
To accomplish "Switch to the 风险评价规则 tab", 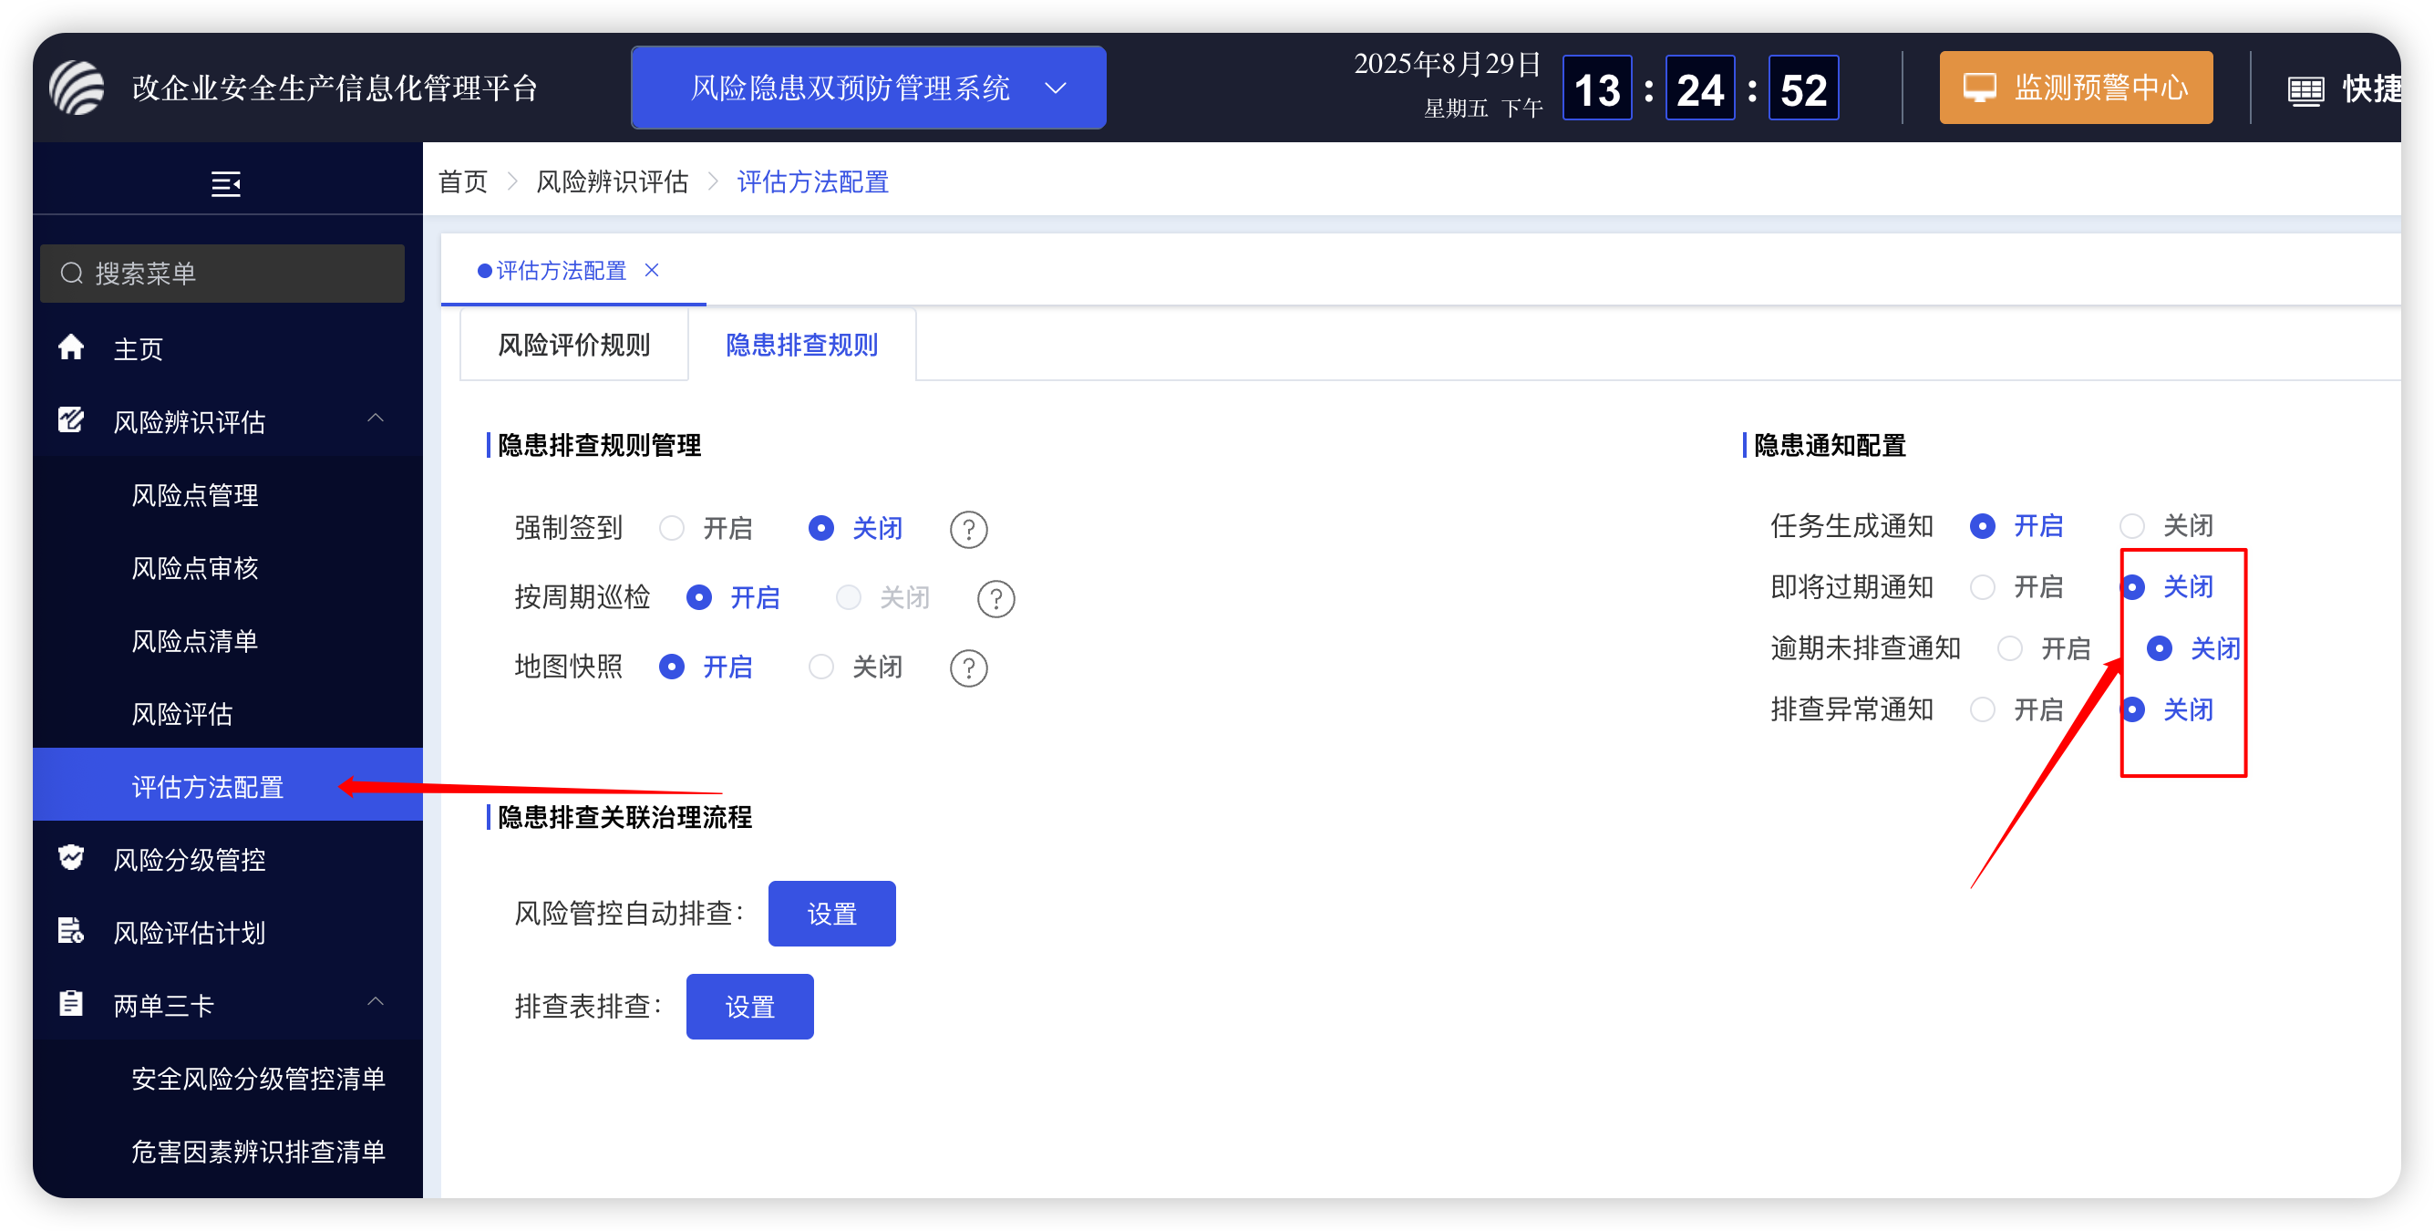I will pos(573,345).
